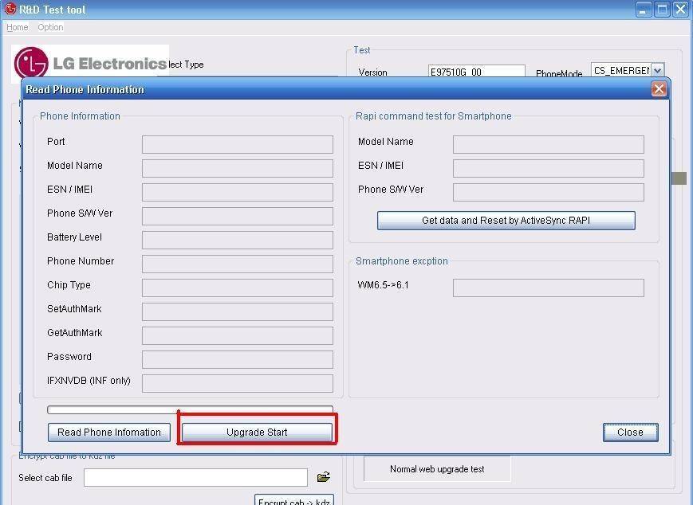Open the Option menu
The image size is (693, 505).
point(50,27)
